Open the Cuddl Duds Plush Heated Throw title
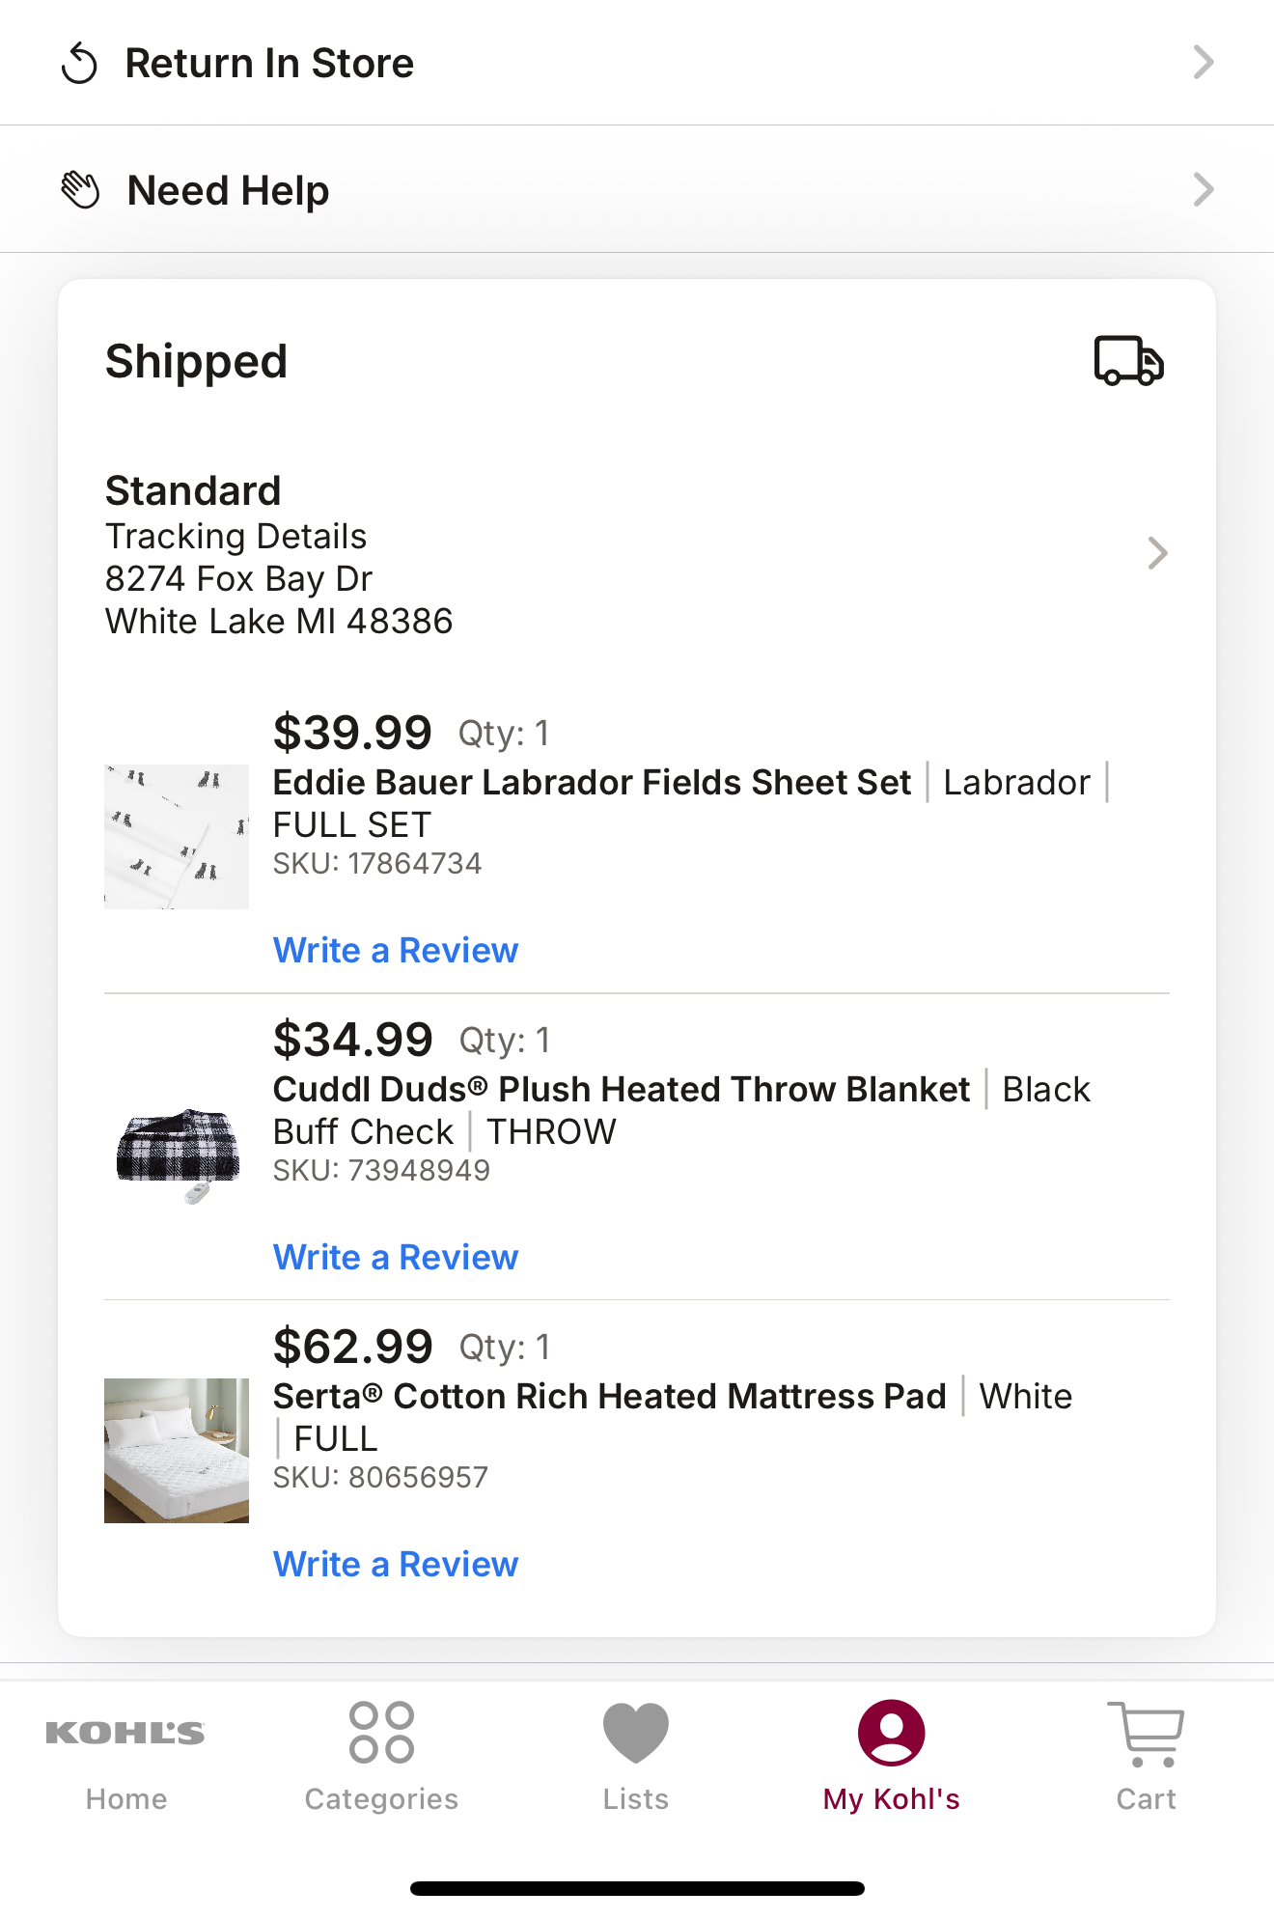This screenshot has height=1919, width=1274. click(x=622, y=1090)
